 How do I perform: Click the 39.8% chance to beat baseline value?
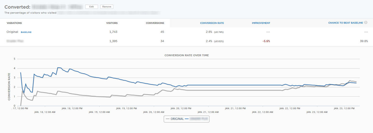[x=364, y=41]
